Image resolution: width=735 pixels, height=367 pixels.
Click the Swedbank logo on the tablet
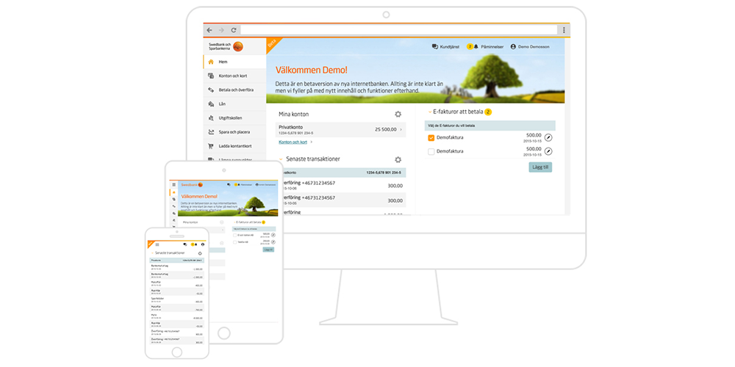pos(192,185)
